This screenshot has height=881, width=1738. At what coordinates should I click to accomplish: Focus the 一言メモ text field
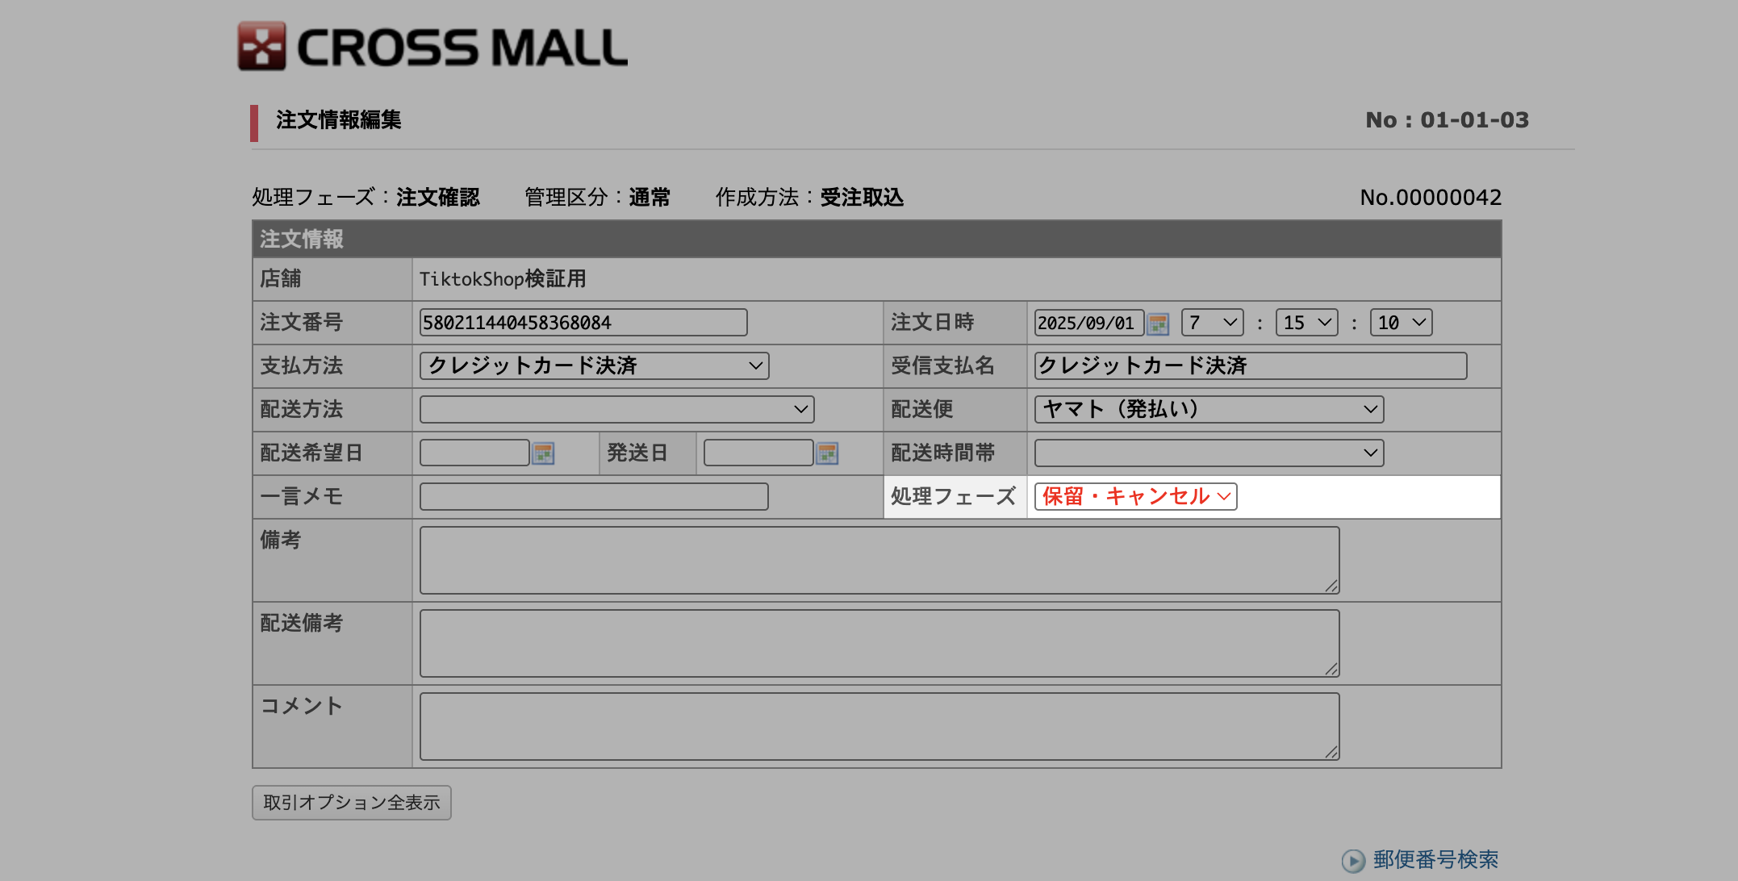tap(594, 496)
